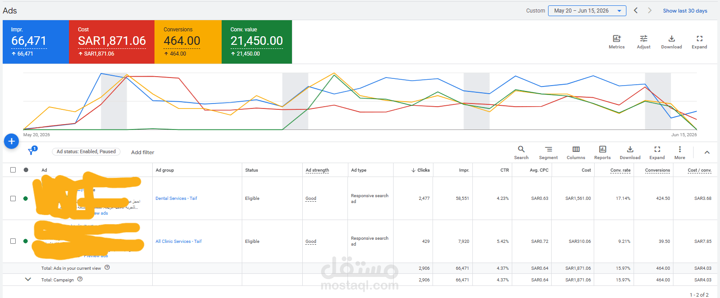
Task: Sort by the Impr. column header
Action: (464, 170)
